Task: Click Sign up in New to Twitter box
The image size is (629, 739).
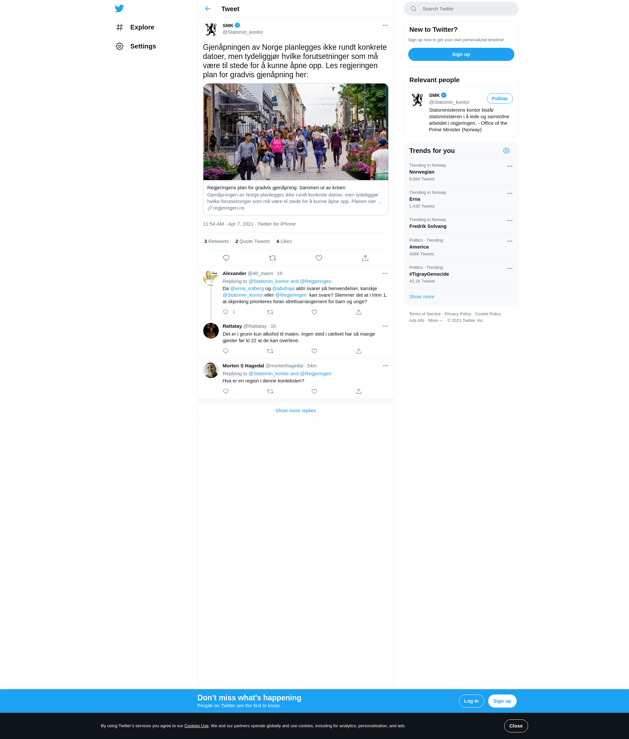Action: tap(461, 54)
